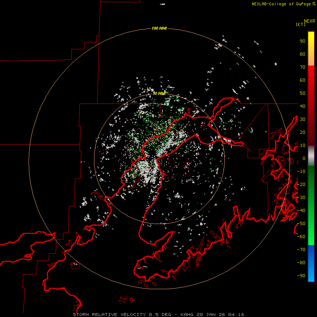Select the 50 NMI range ring label
Screen dimensions: 317x317
coord(159,93)
